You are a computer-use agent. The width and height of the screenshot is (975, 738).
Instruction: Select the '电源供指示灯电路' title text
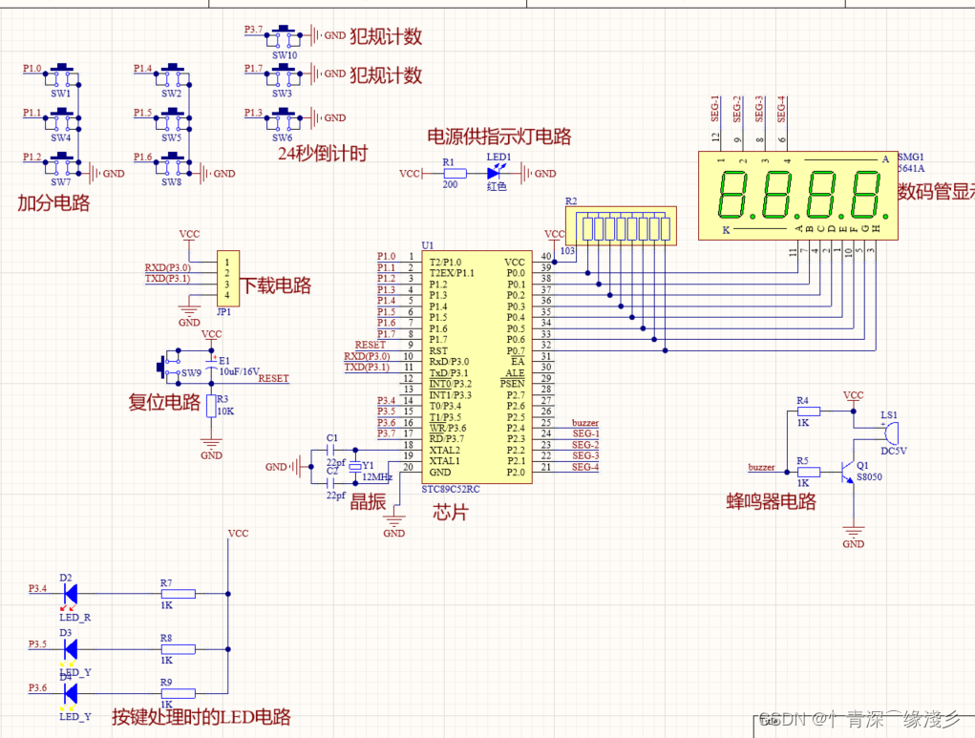pyautogui.click(x=499, y=137)
